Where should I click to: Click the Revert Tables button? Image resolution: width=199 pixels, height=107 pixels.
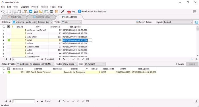point(144,22)
